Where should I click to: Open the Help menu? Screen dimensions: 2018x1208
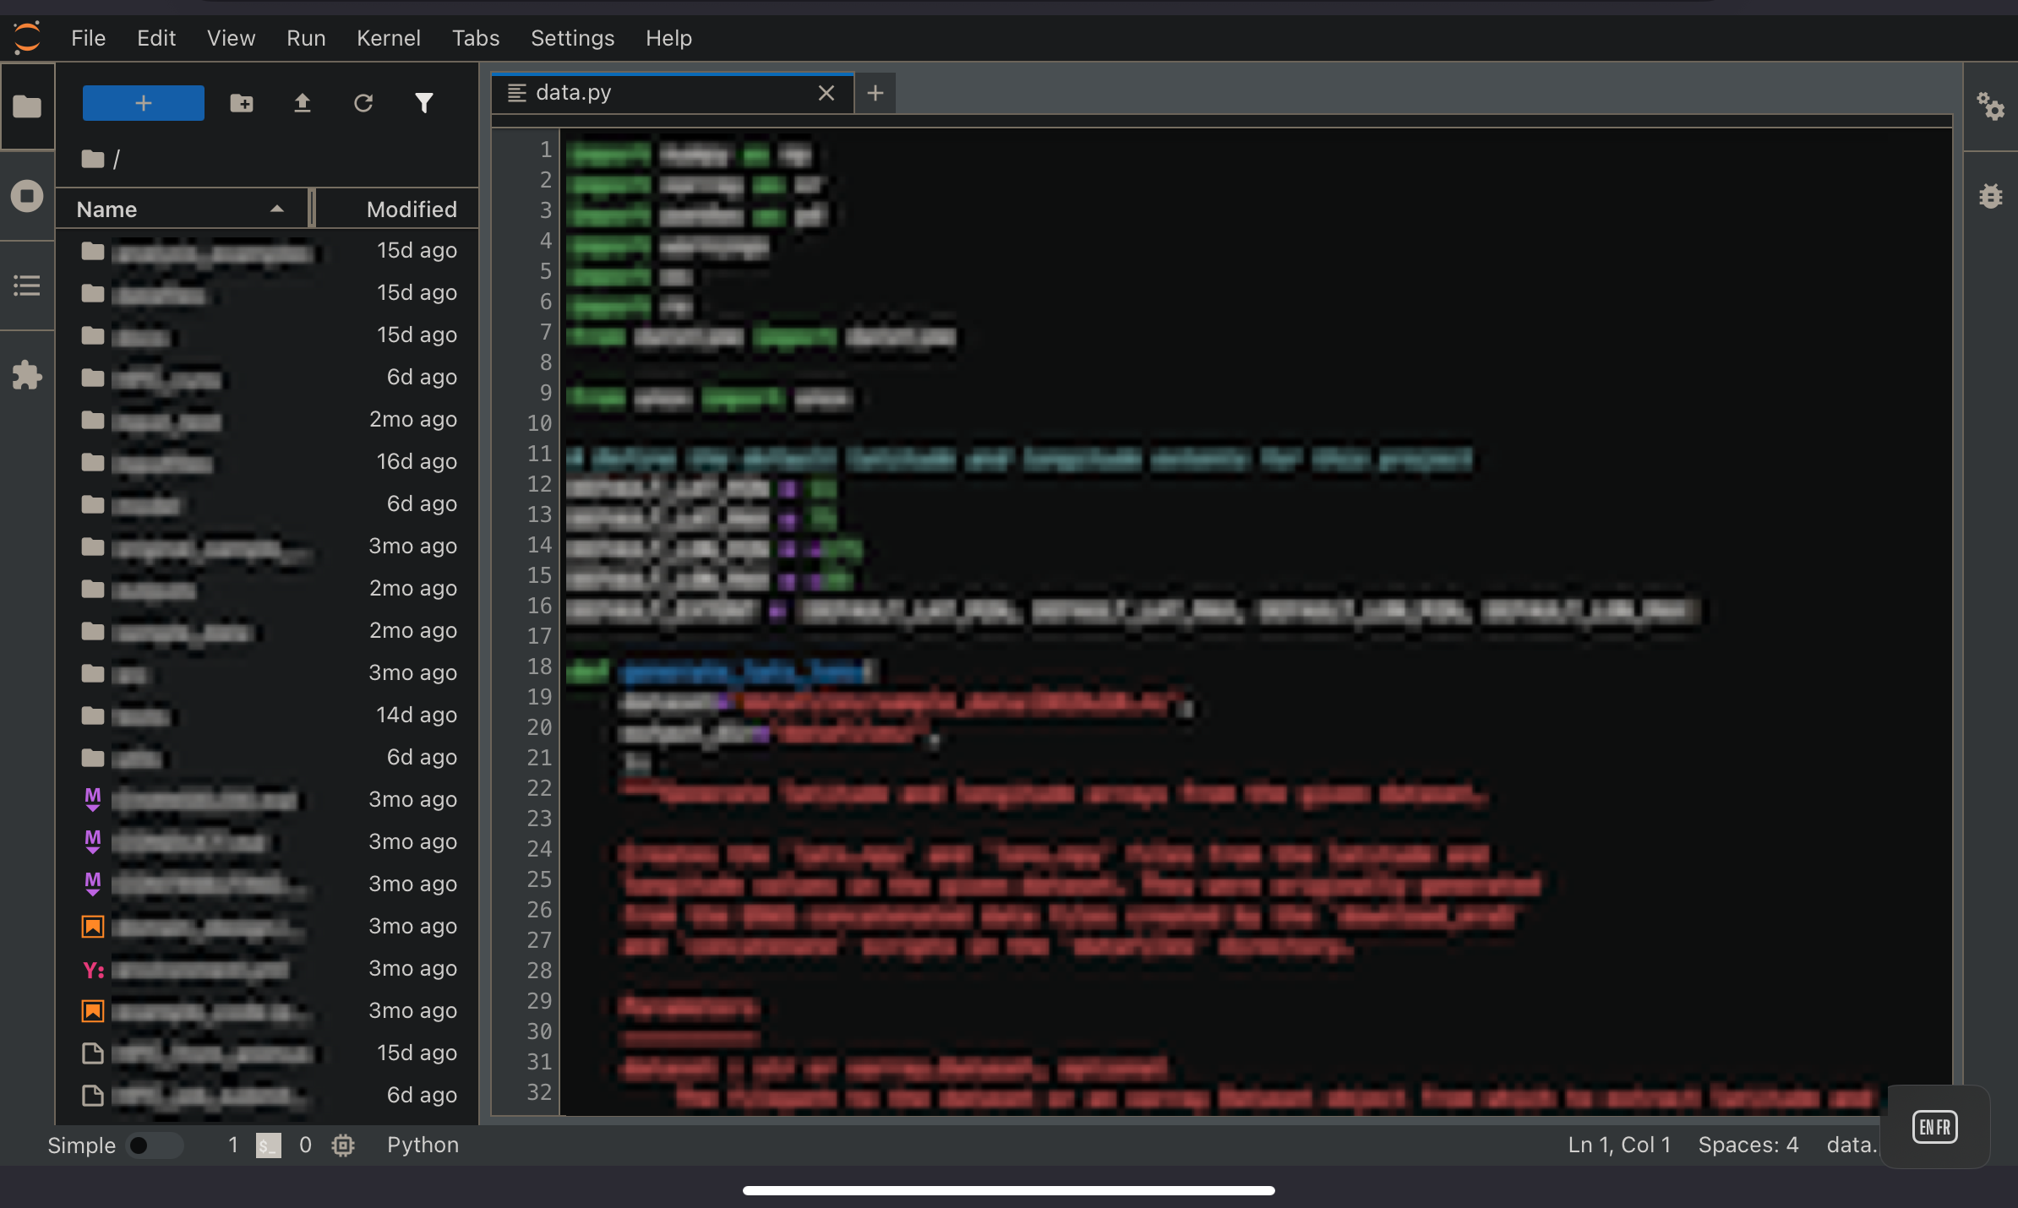pos(668,38)
